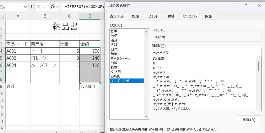Click the 1,100円 total cell
This screenshot has height=133, width=265.
coord(90,87)
